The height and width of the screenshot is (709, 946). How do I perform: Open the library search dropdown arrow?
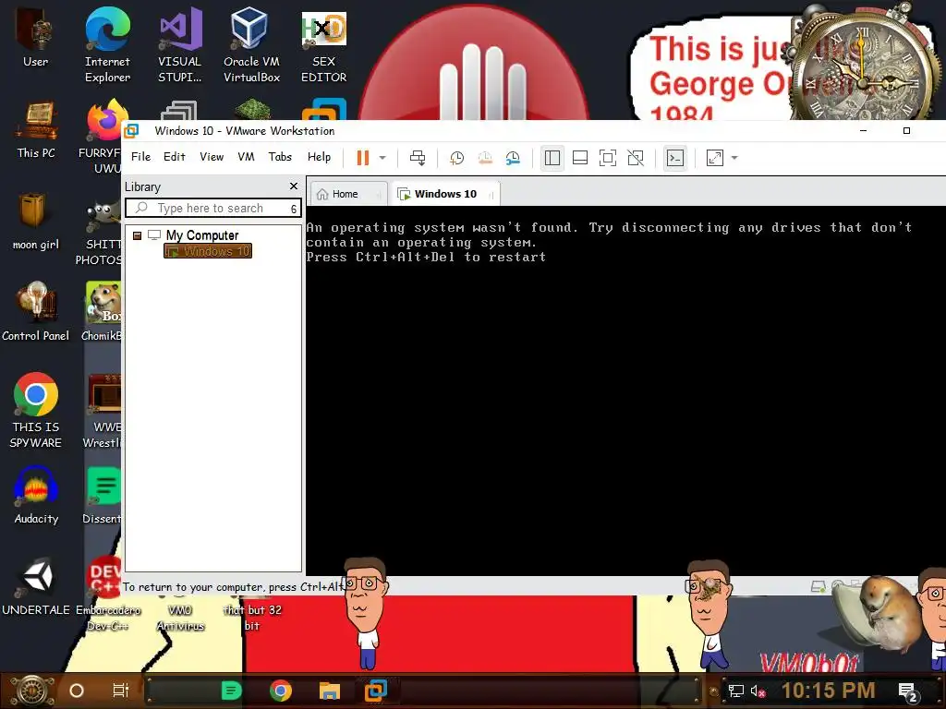pos(294,209)
